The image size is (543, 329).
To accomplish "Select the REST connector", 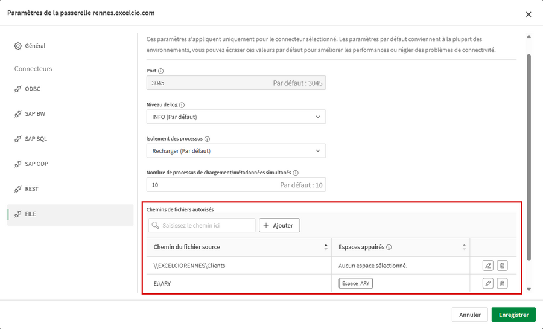I will (x=71, y=189).
